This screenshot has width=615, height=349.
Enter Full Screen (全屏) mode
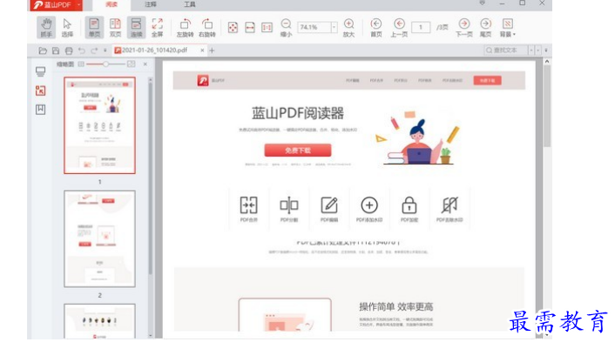point(158,28)
